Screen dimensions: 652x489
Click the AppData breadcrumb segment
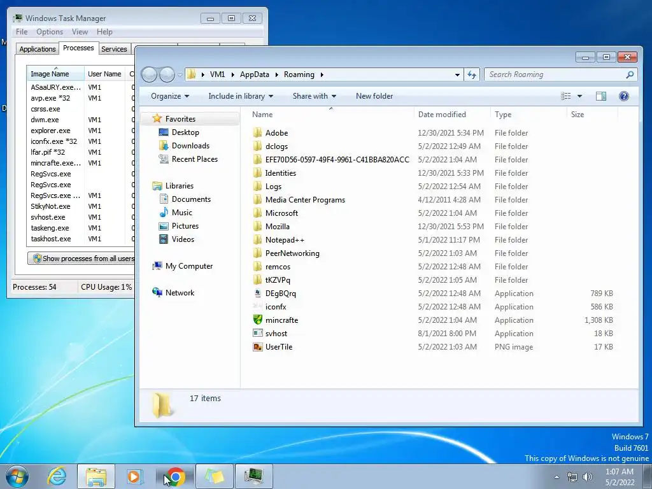point(255,74)
